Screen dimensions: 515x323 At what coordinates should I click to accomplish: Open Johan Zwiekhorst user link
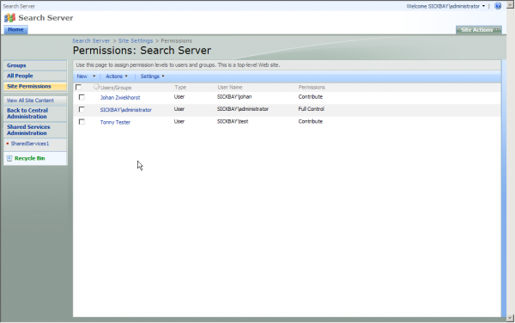[120, 98]
